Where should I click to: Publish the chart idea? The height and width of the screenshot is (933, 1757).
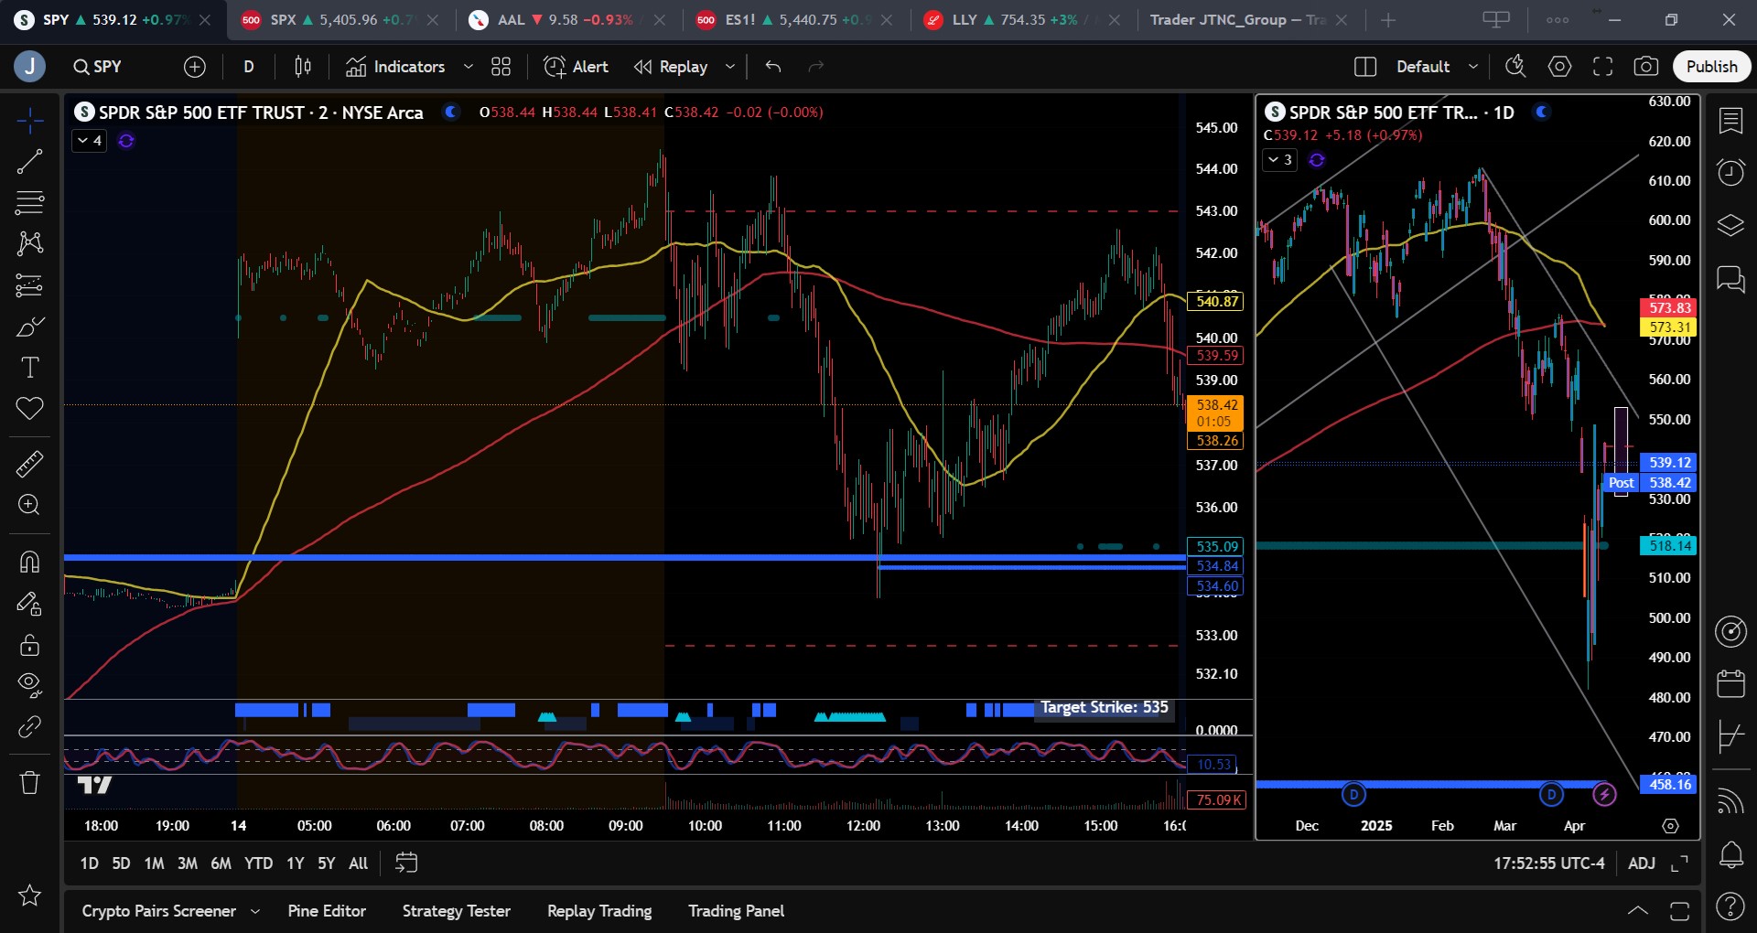click(x=1711, y=67)
